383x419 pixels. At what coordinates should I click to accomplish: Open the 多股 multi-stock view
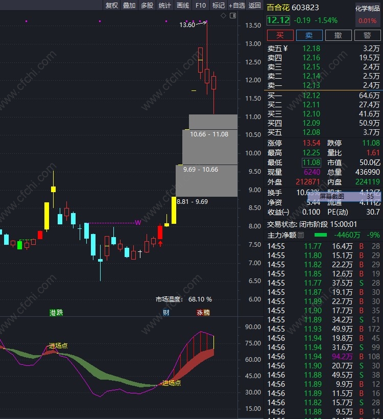[147, 5]
